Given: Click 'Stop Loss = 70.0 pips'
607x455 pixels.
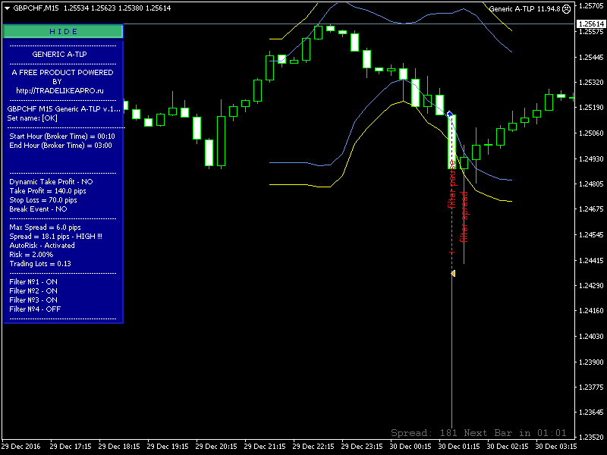Looking at the screenshot, I should (x=43, y=200).
